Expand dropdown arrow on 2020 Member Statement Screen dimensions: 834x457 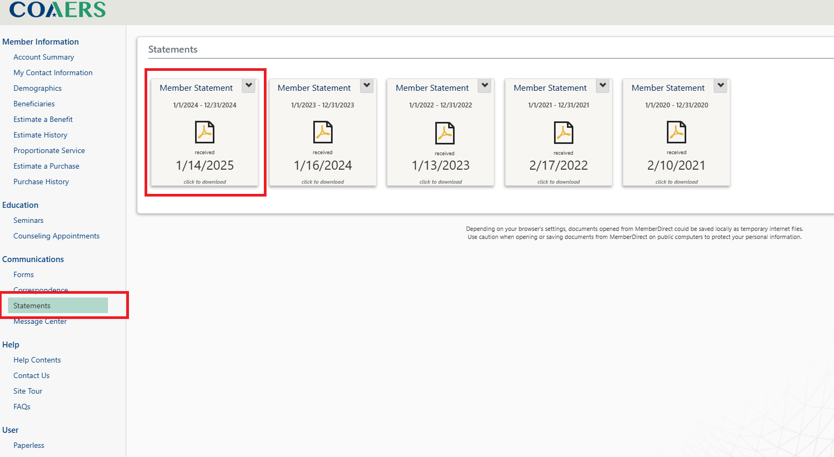[x=721, y=85]
